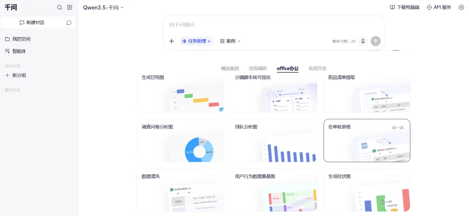469x216 pixels.
Task: Expand the Qwen3.5-千问 model dropdown
Action: (x=103, y=7)
